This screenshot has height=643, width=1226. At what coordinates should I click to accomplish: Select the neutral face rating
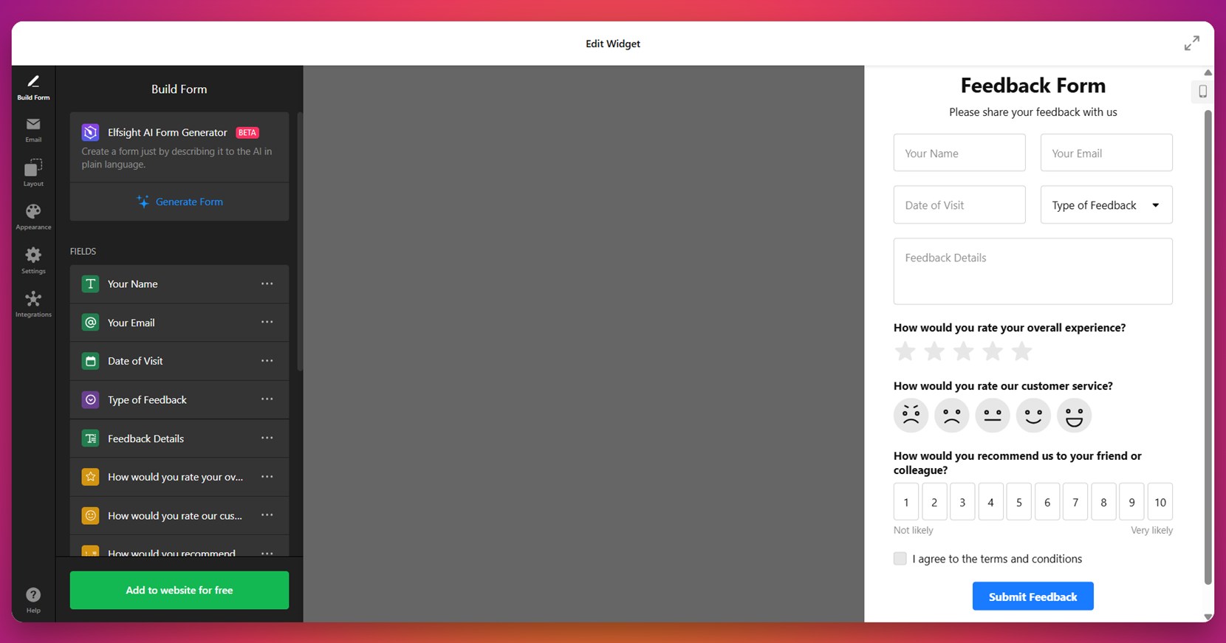pos(993,415)
